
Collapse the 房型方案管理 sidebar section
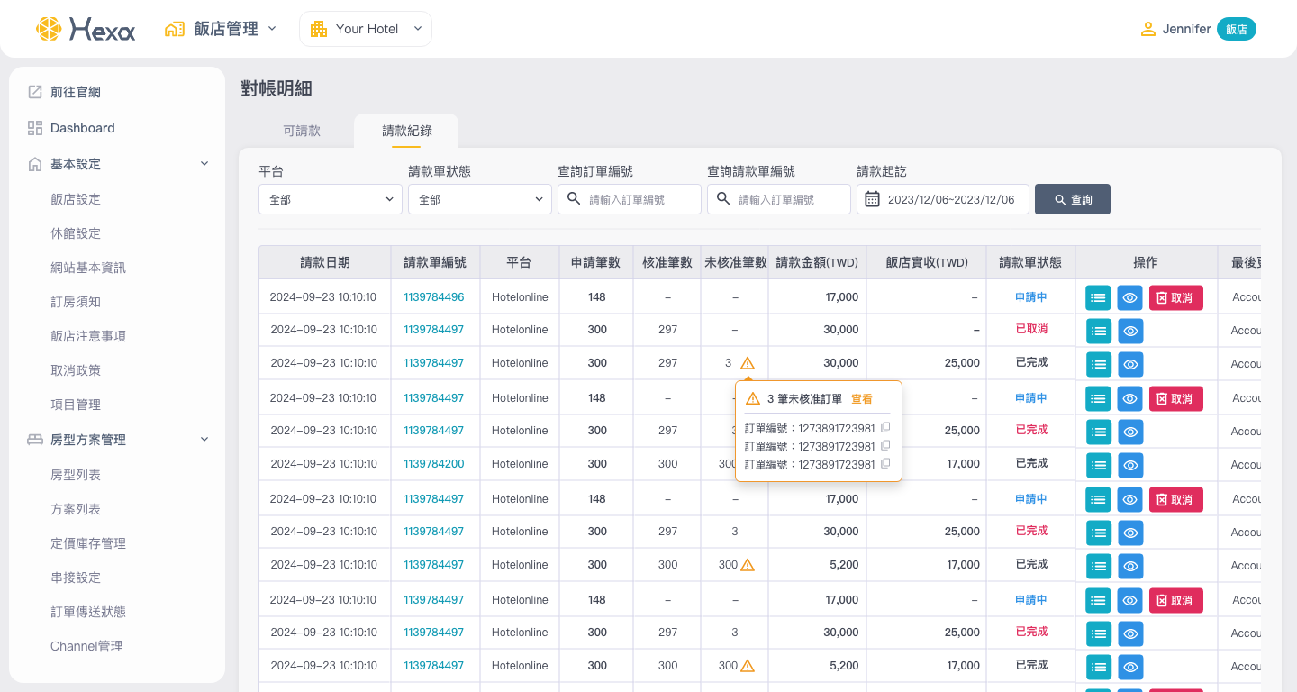204,440
